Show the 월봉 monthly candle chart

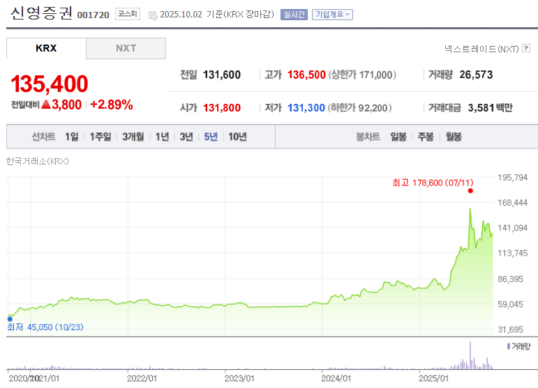(454, 137)
